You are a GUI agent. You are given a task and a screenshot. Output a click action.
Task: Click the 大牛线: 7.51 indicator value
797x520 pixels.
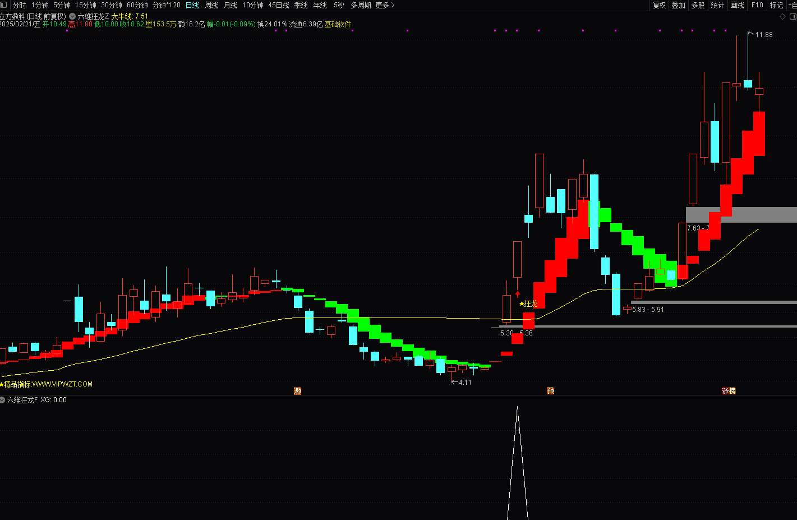point(130,17)
